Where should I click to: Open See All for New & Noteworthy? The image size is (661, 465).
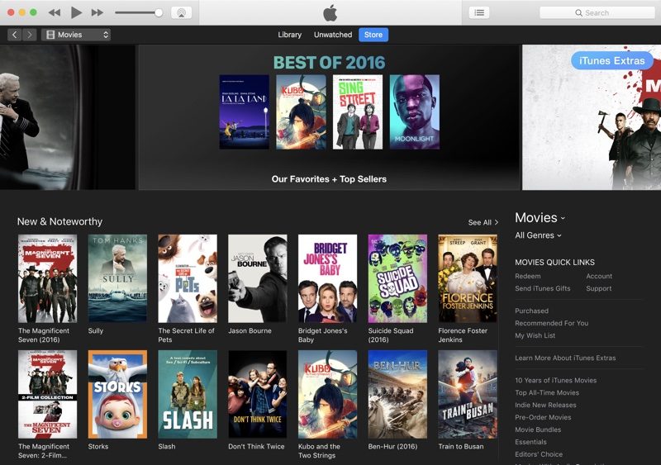click(x=483, y=222)
